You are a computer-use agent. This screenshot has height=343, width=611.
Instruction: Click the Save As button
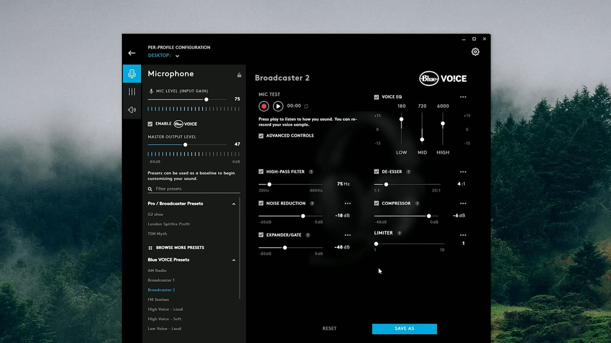(404, 329)
